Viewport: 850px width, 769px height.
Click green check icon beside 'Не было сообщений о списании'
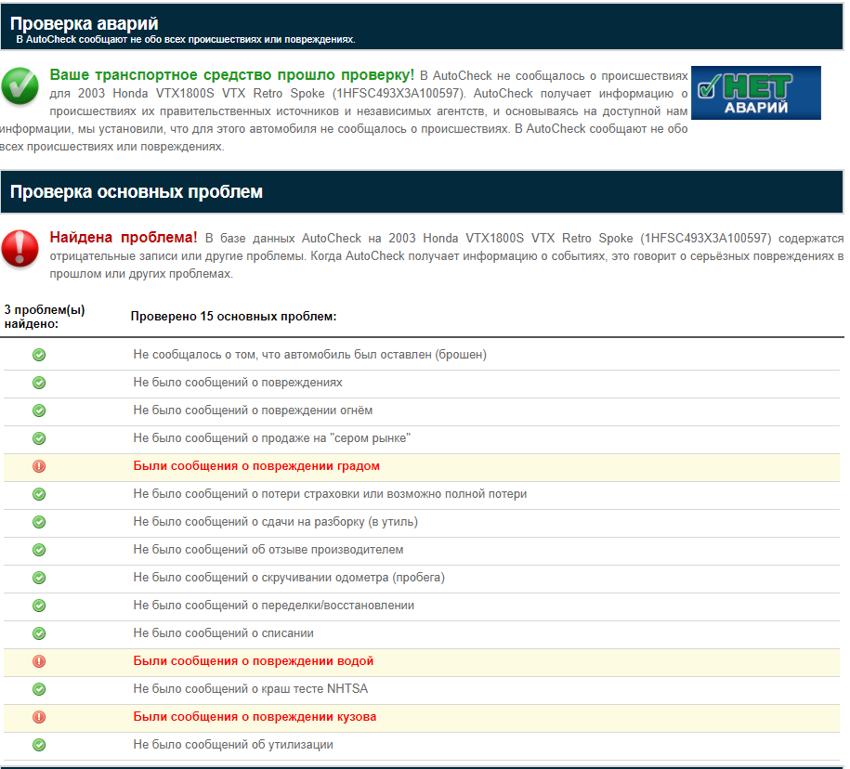(x=39, y=633)
